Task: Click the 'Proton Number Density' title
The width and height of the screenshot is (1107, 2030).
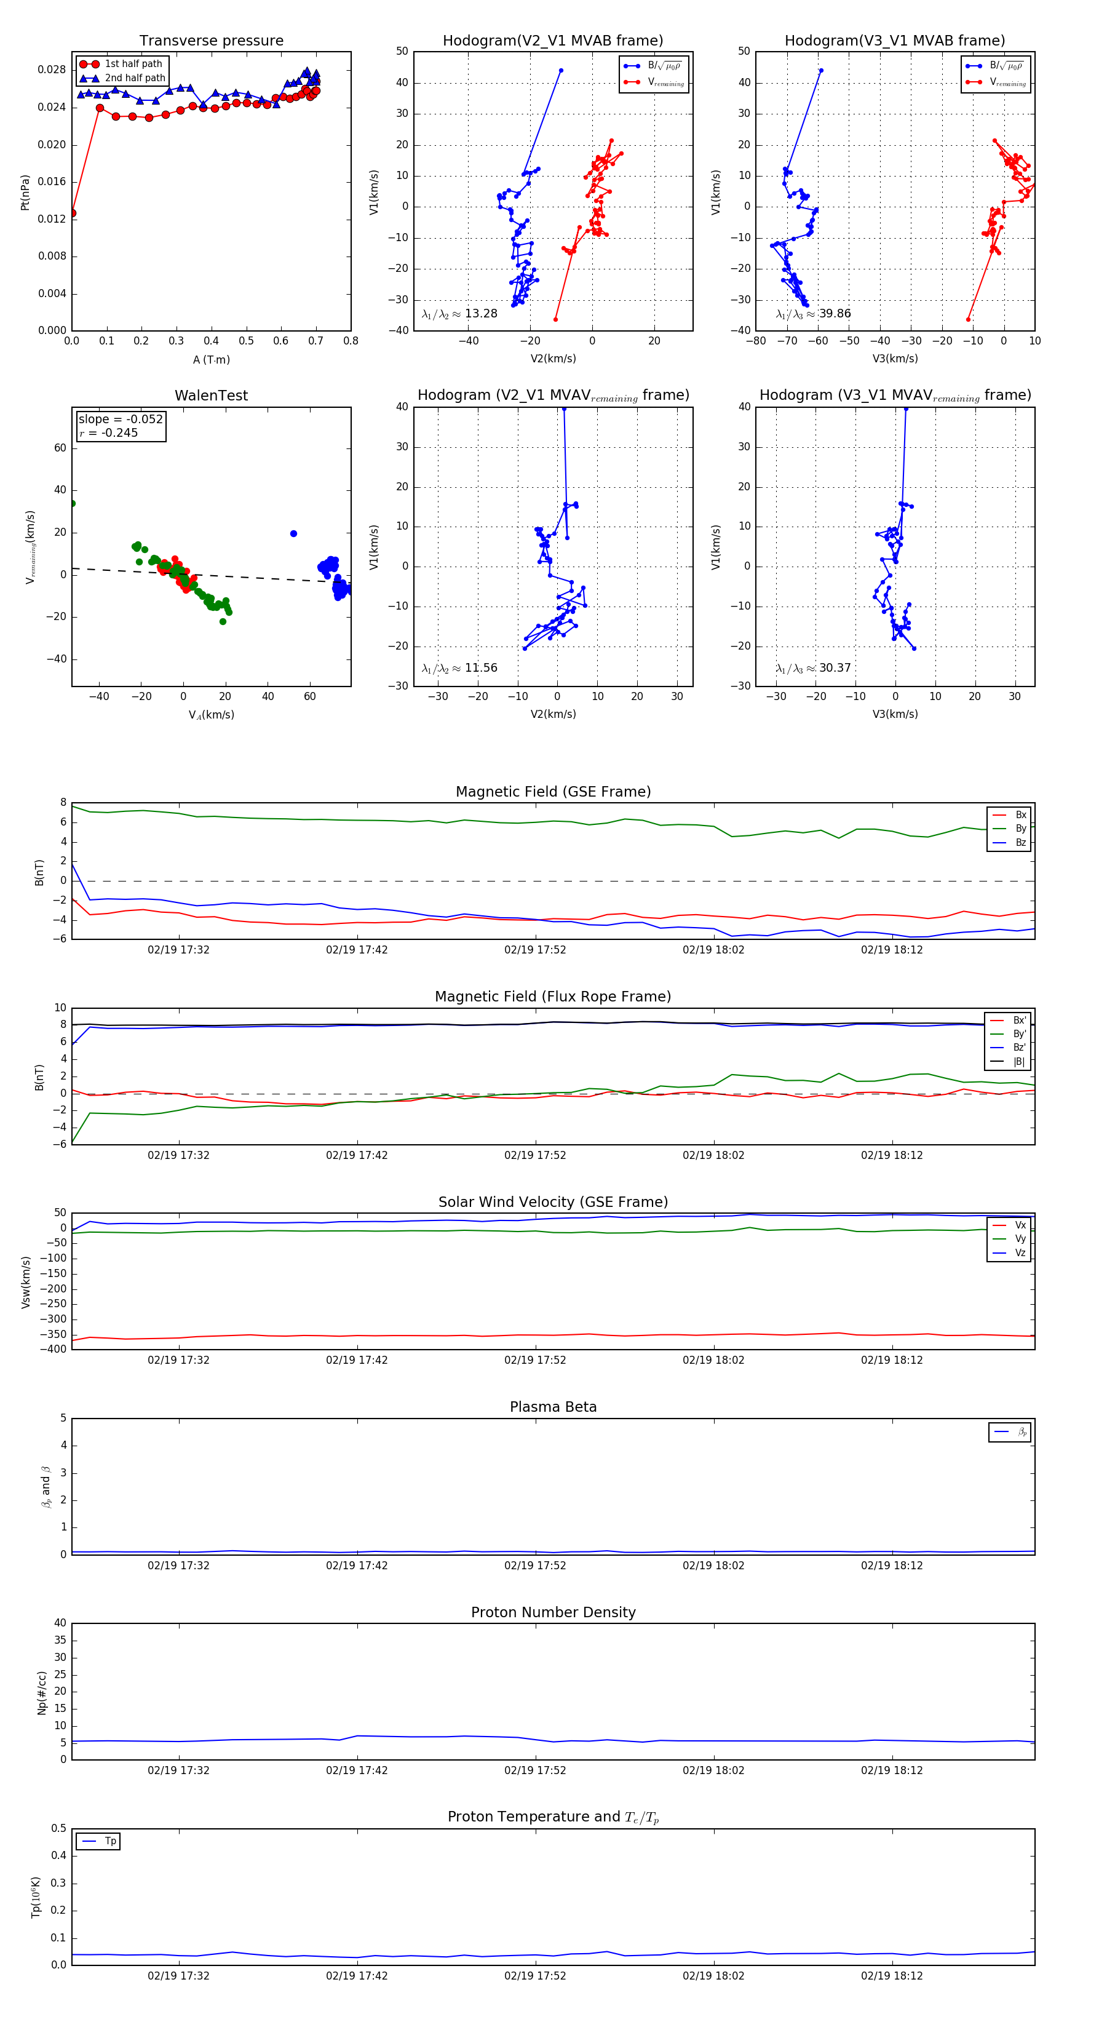Action: tap(553, 1612)
